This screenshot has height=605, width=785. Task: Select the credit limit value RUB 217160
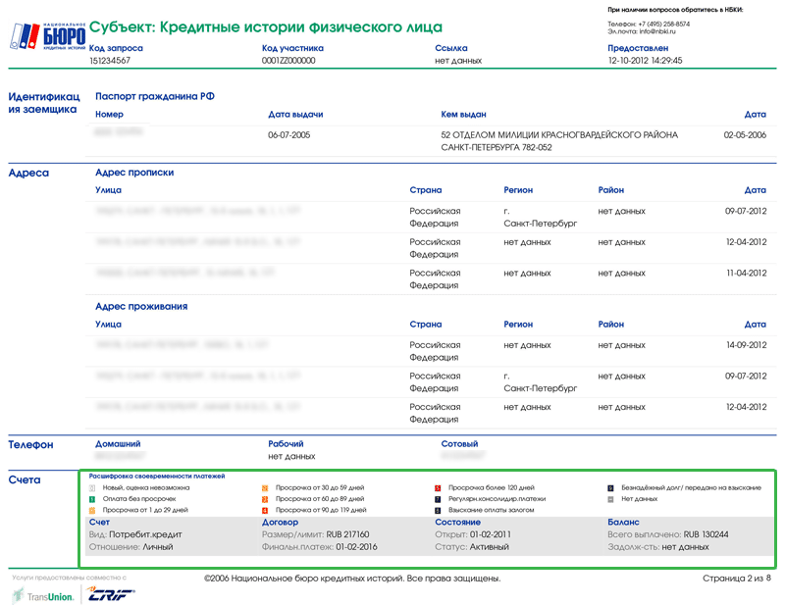click(x=347, y=534)
